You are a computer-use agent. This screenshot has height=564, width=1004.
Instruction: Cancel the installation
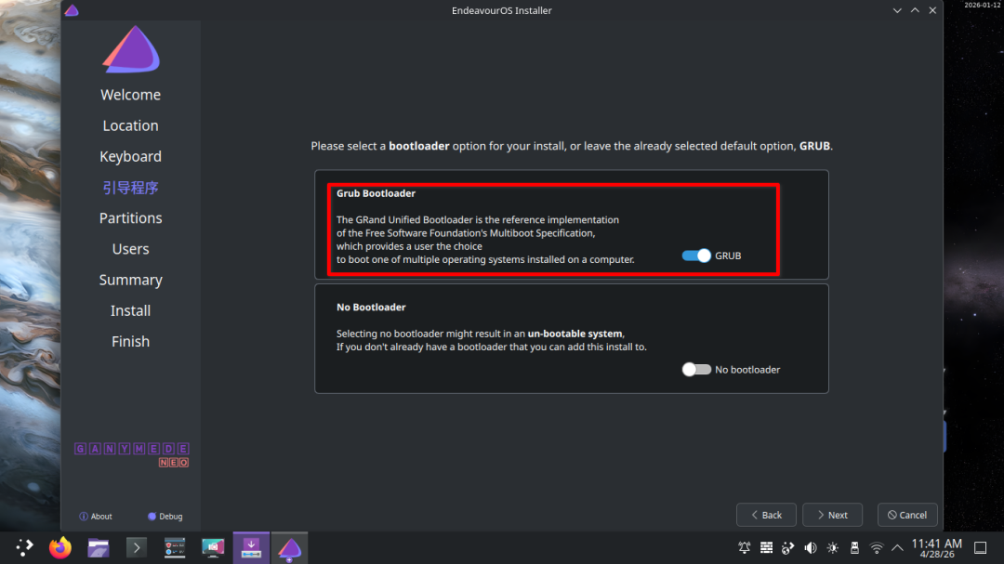click(x=907, y=515)
